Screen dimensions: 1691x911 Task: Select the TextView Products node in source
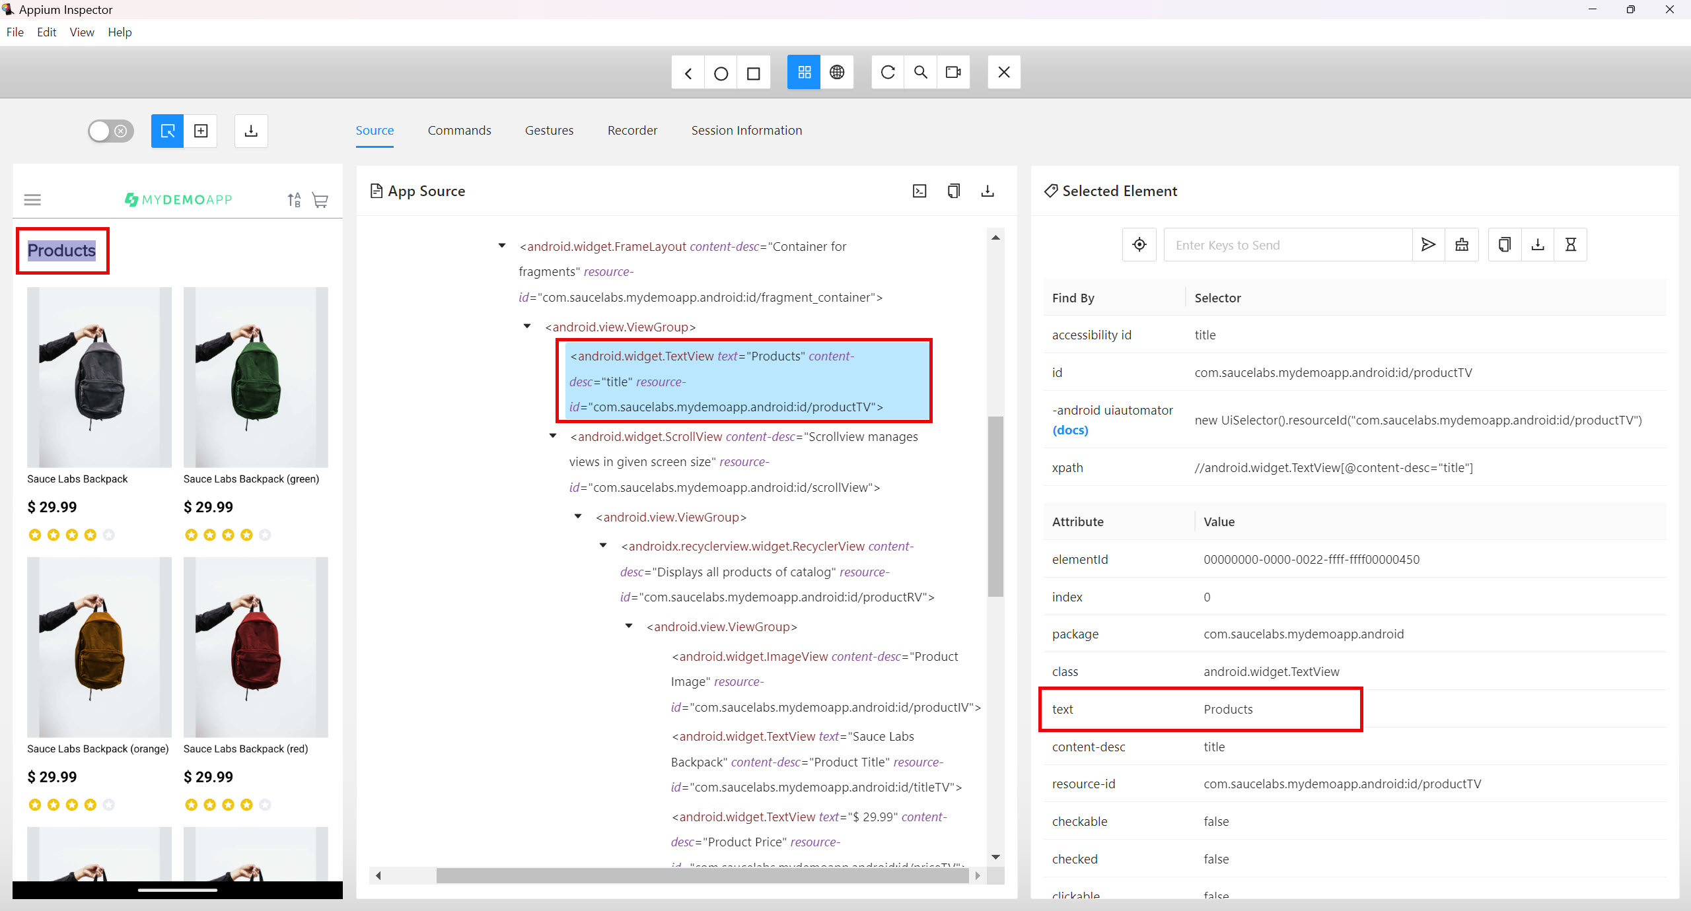[746, 381]
